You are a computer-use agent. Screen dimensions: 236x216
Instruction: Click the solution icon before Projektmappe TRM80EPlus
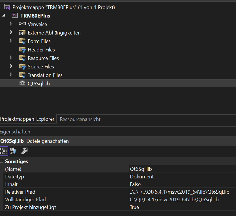coord(7,7)
